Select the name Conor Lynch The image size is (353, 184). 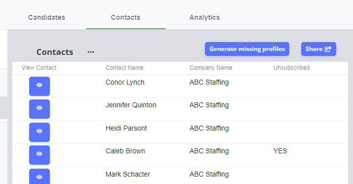pos(125,83)
